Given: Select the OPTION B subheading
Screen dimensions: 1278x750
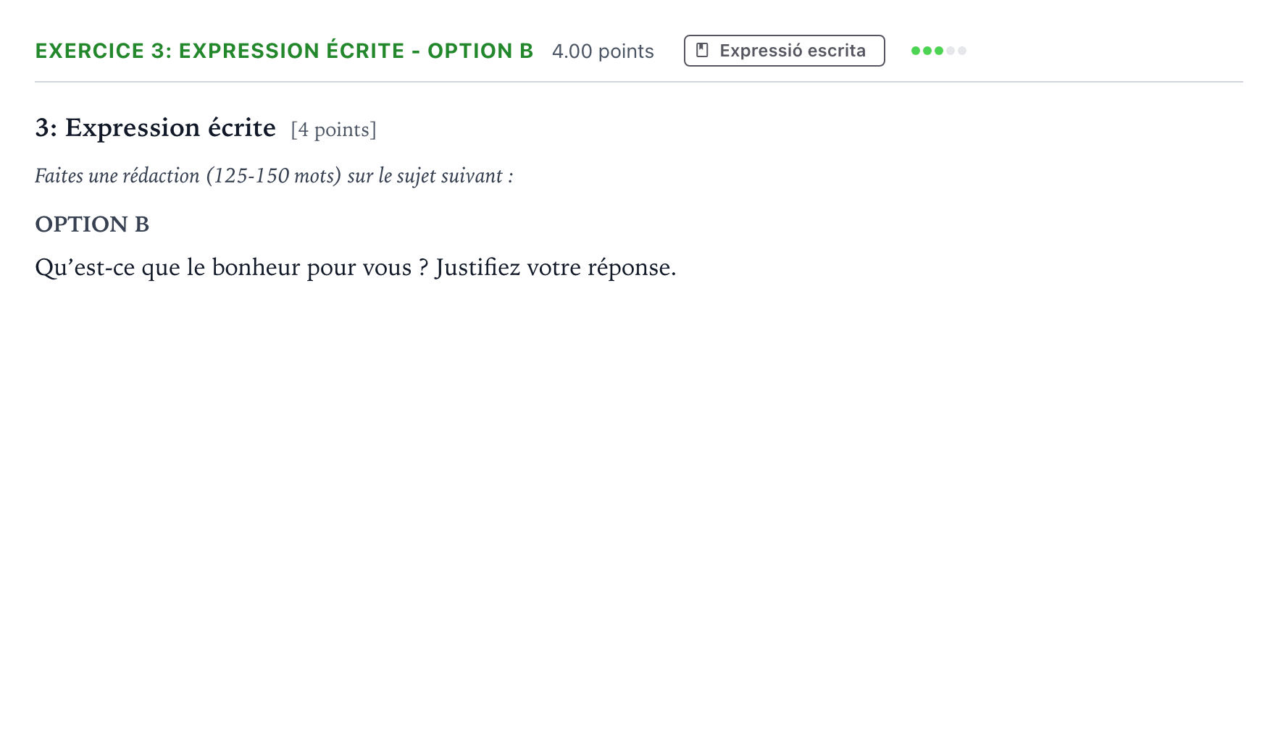Looking at the screenshot, I should tap(92, 224).
